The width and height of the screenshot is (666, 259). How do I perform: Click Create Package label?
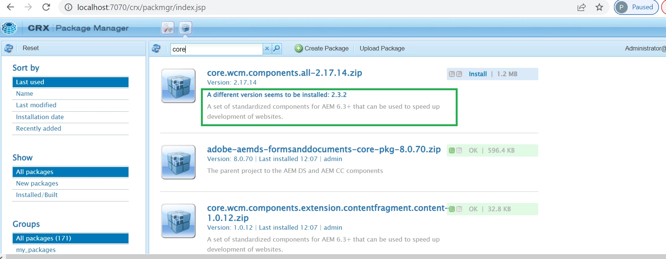326,48
